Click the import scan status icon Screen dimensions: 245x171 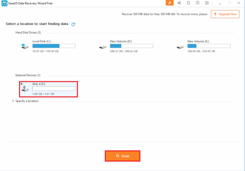click(x=188, y=3)
